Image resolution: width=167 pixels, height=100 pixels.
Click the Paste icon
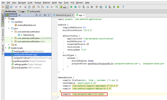(33, 7)
